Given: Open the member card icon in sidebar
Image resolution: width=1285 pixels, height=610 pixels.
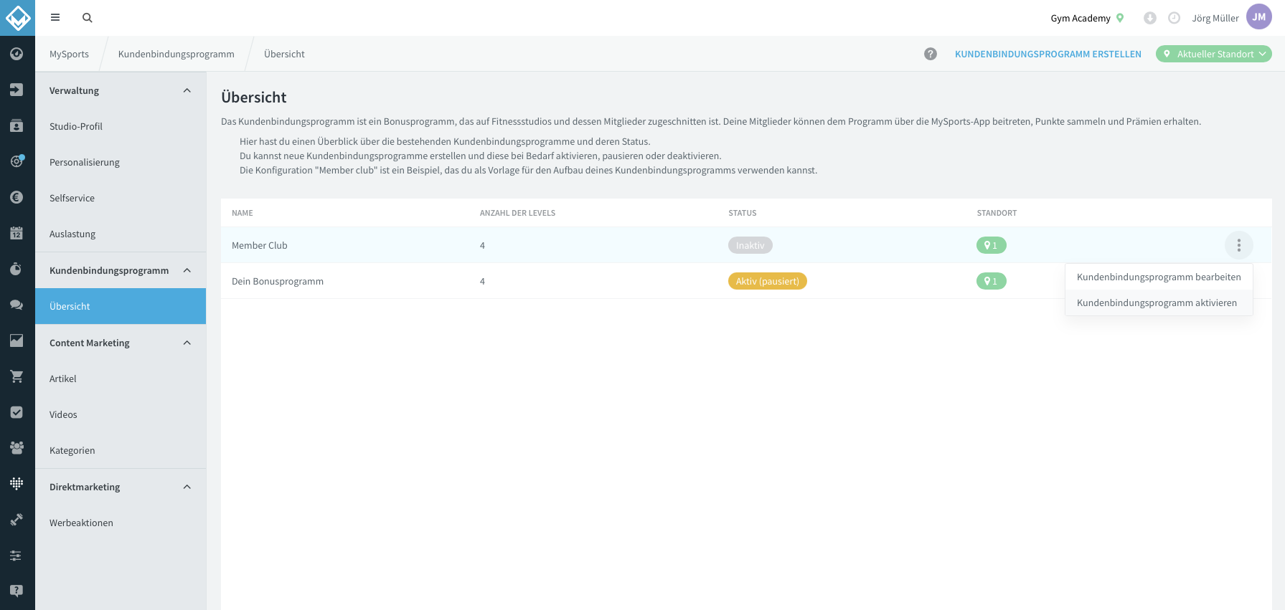Looking at the screenshot, I should tap(17, 125).
